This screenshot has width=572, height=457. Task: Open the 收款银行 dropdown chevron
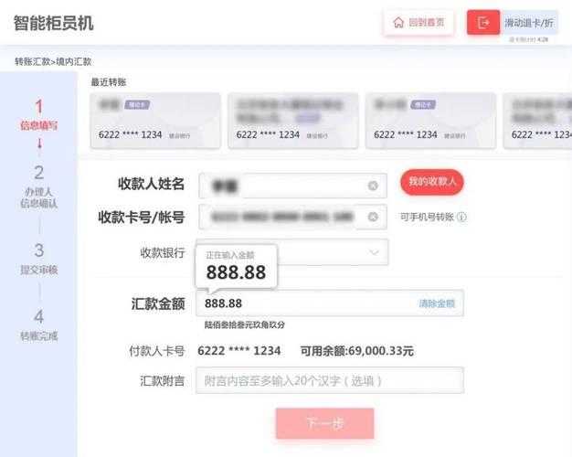tap(374, 252)
